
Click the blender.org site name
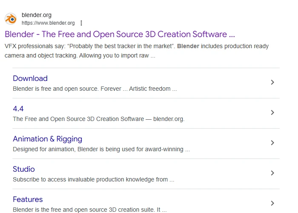(x=37, y=15)
